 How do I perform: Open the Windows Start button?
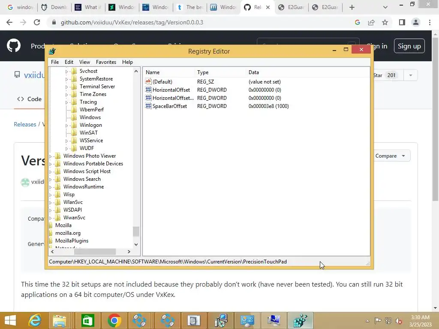(x=10, y=320)
